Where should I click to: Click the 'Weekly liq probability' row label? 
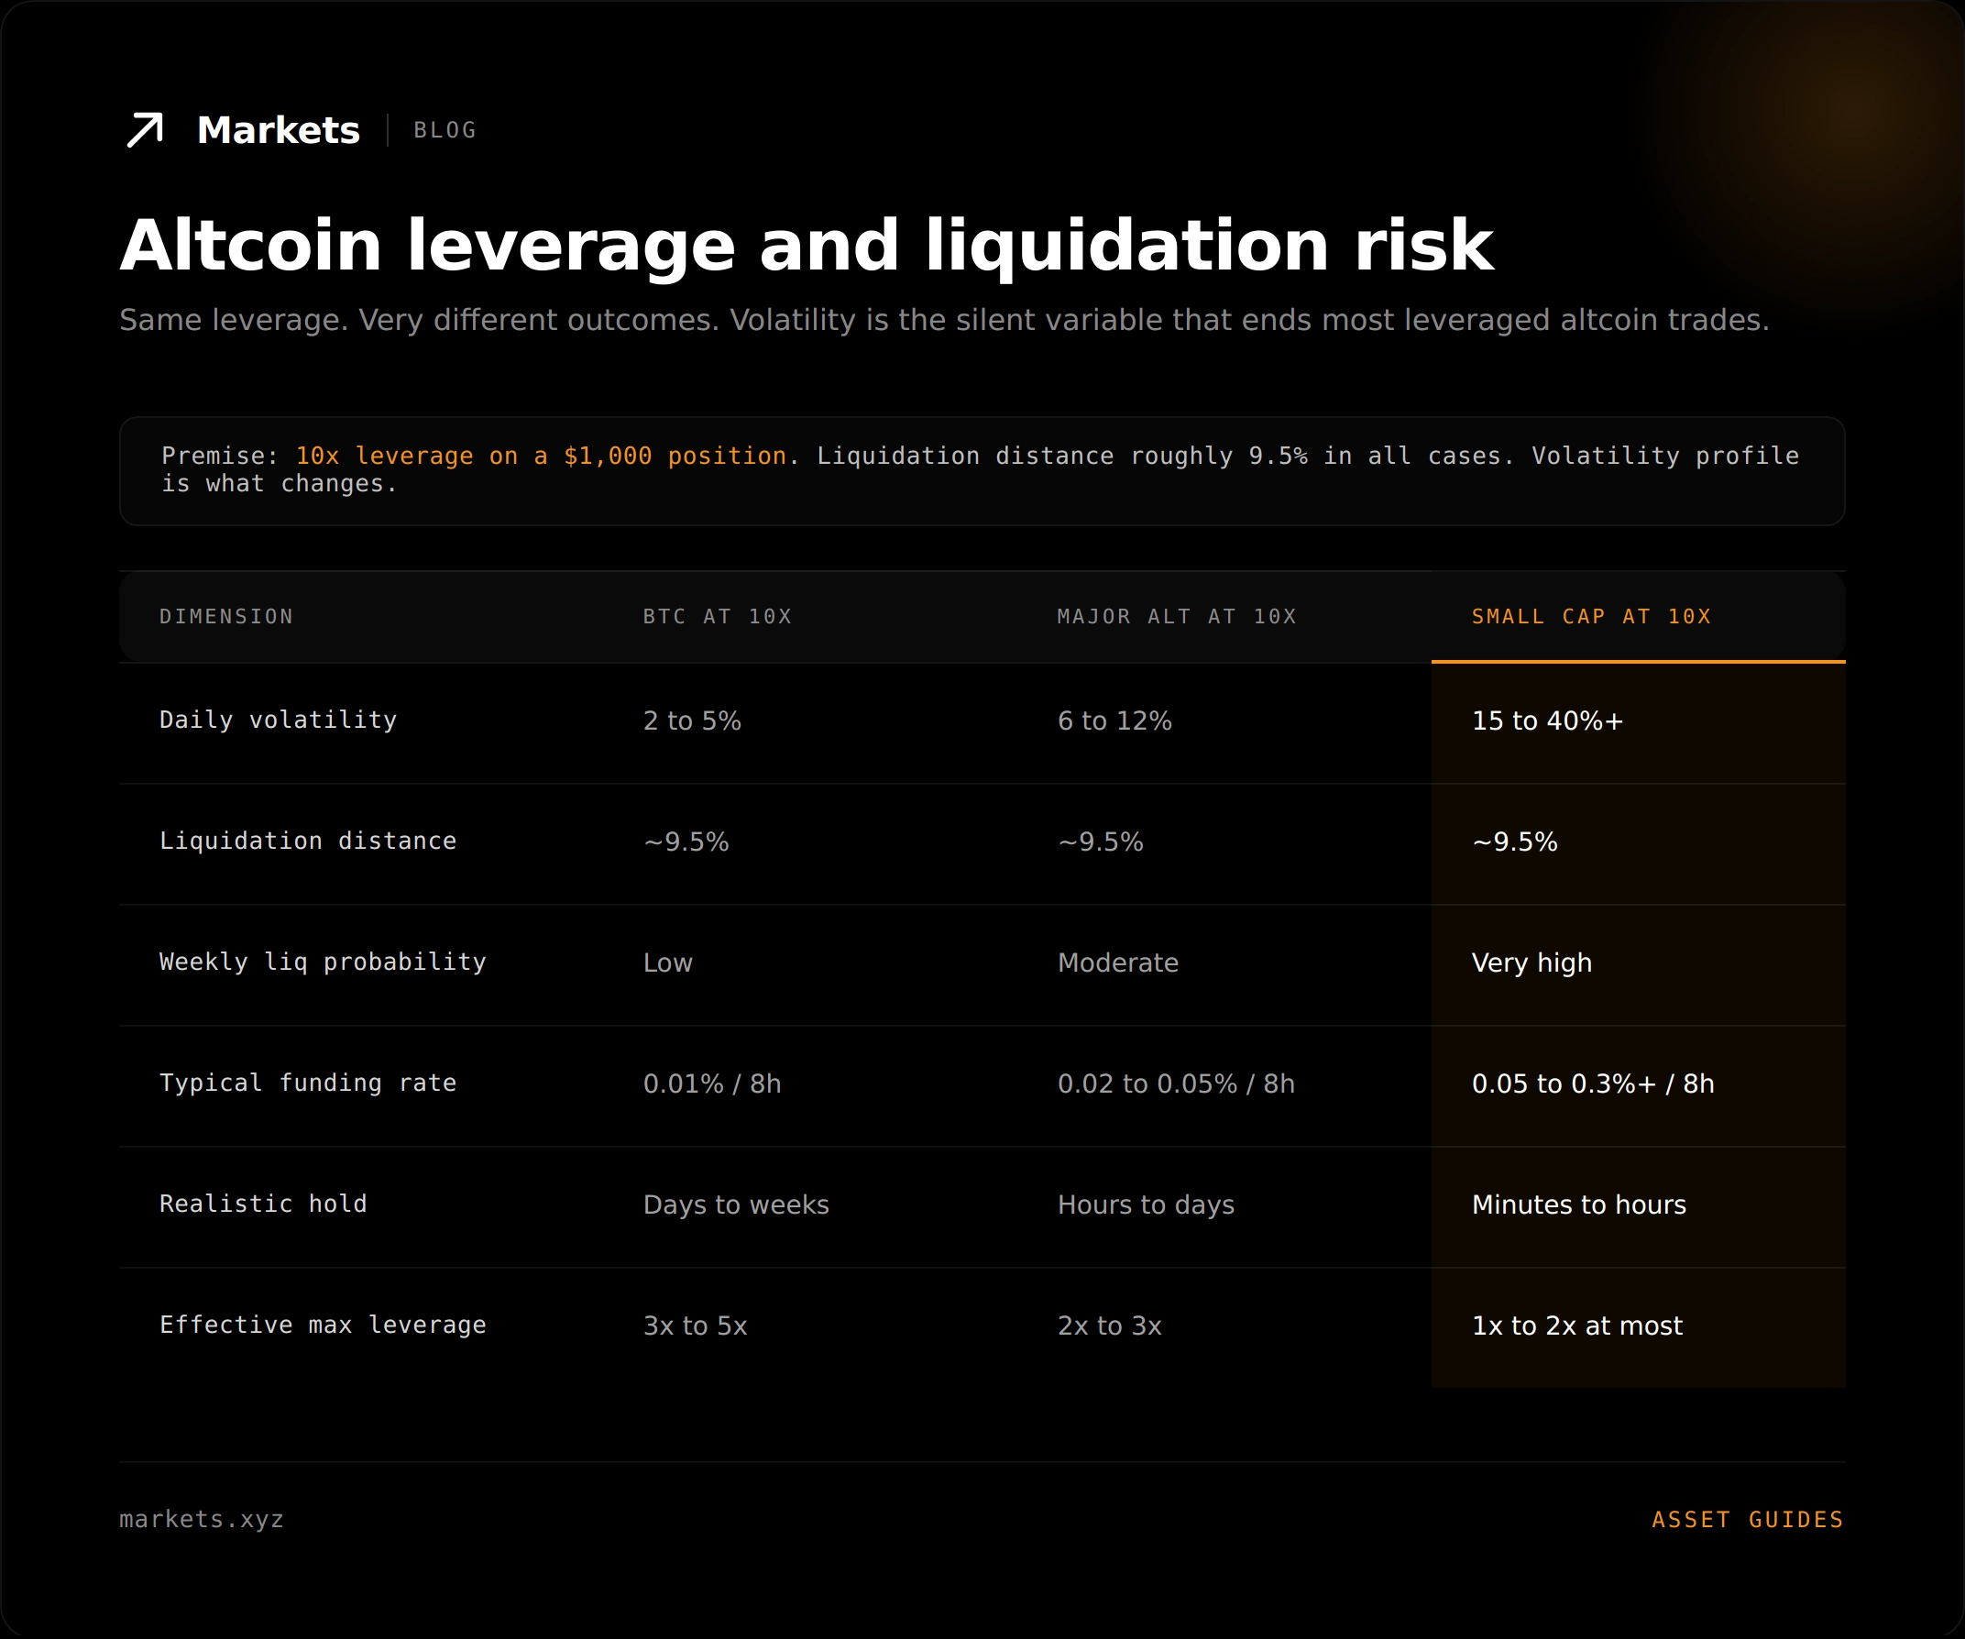coord(323,962)
